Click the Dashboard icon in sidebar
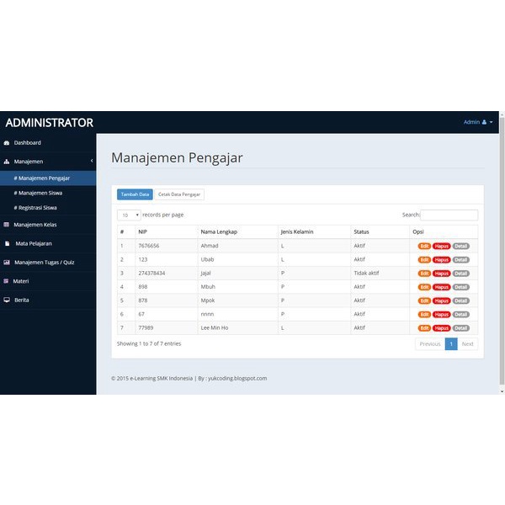This screenshot has width=505, height=505. (x=7, y=143)
